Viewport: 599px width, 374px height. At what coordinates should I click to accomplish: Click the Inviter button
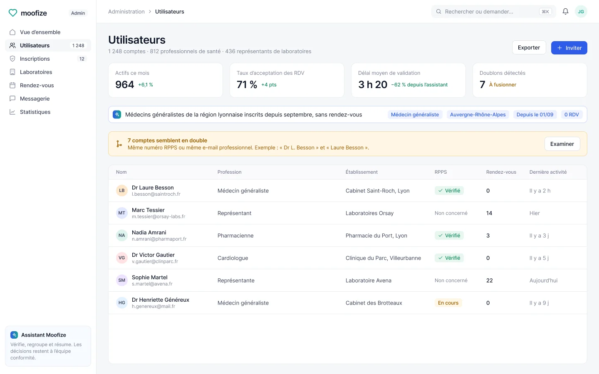click(x=569, y=48)
